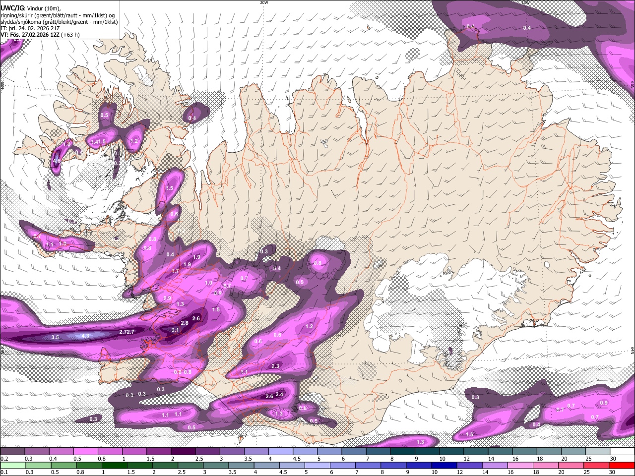
Task: Click the overlapping '2.72.7' value on the map
Action: [x=127, y=331]
